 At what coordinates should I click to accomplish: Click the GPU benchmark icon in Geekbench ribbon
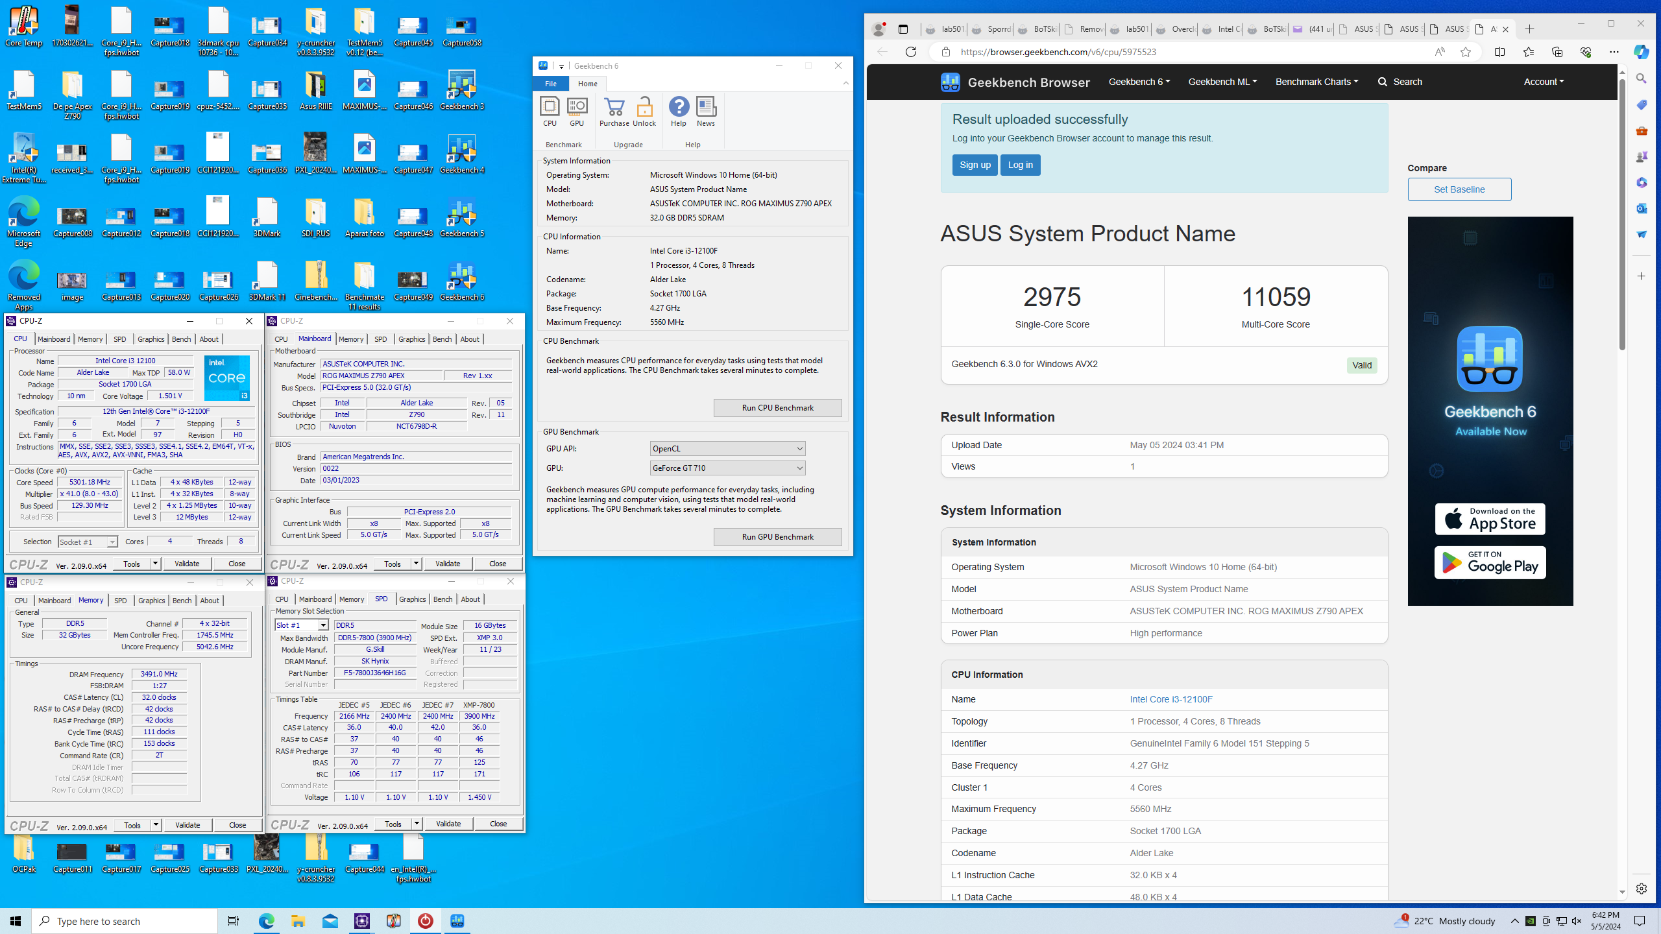[577, 112]
